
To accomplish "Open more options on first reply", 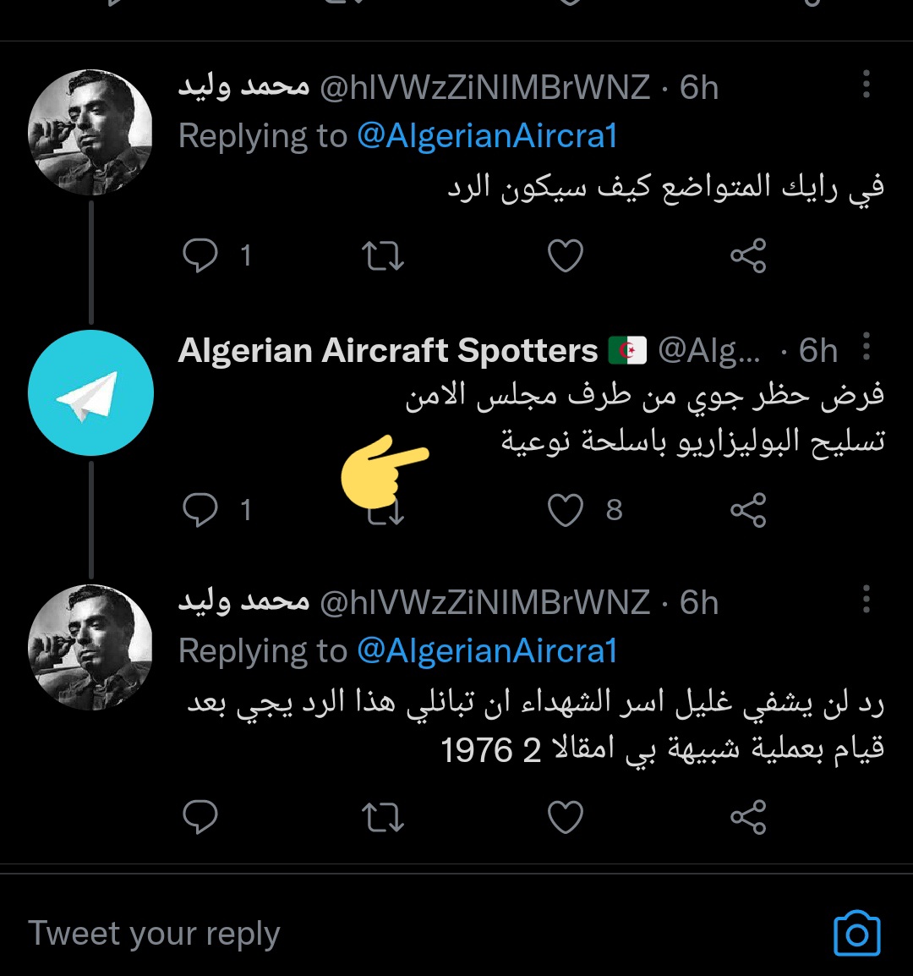I will tap(866, 85).
